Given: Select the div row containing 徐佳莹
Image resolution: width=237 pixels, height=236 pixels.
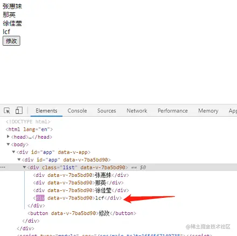Looking at the screenshot, I should point(81,190).
